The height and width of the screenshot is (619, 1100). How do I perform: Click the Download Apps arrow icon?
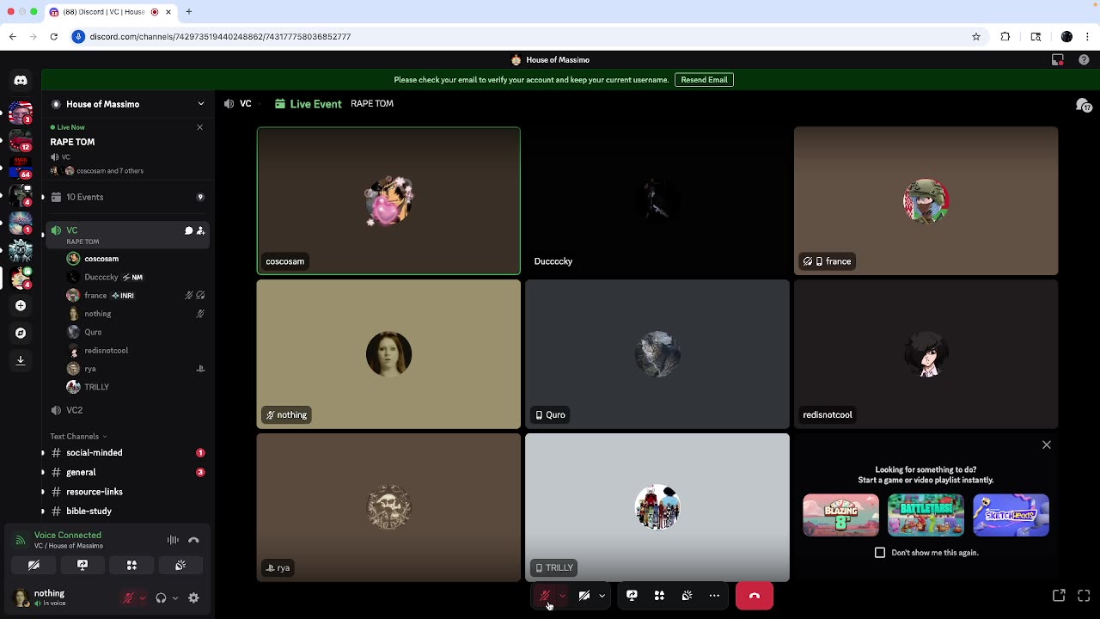tap(21, 360)
